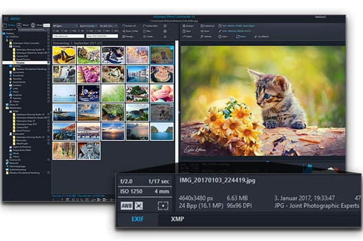Select the stone statue thumbnail
Image resolution: width=363 pixels, height=241 pixels.
[x=88, y=151]
